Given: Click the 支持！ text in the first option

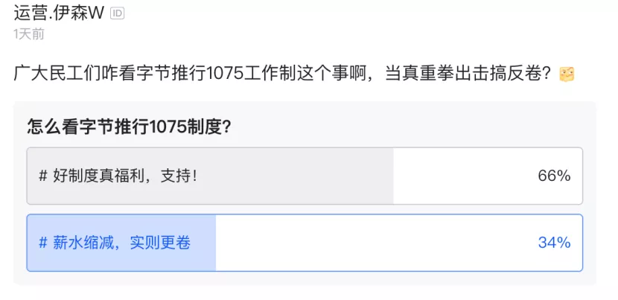Looking at the screenshot, I should pos(179,176).
